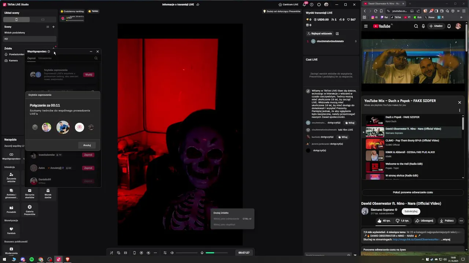Open TikTok Studio settings gear icon
The image size is (469, 263).
tap(319, 4)
